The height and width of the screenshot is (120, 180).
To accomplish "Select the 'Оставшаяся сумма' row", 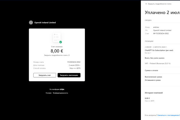I will point(153,80).
